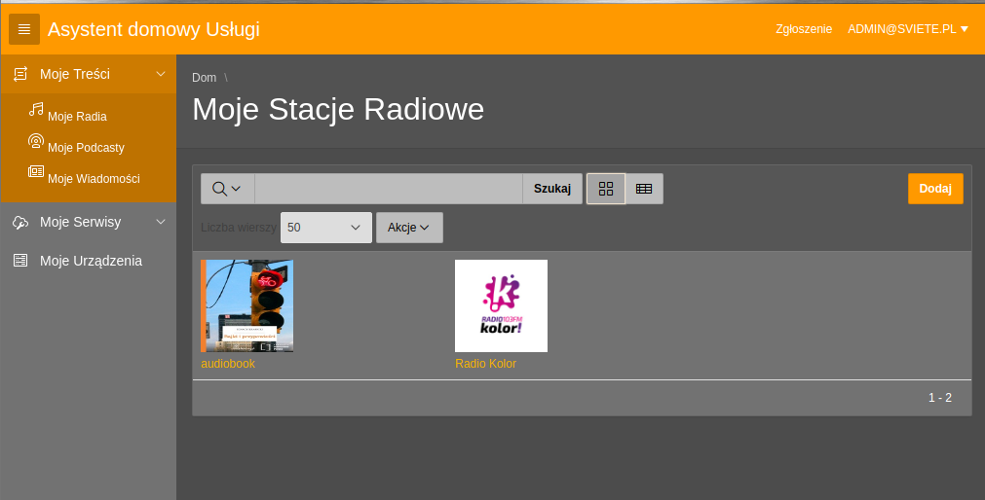Open the magnifier search column selector
985x500 pixels.
pyautogui.click(x=227, y=189)
